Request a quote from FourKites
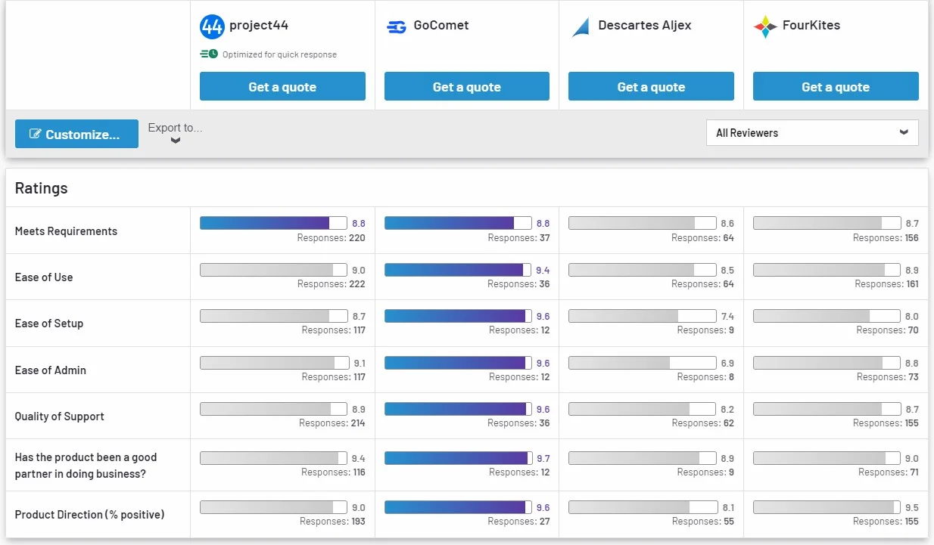The height and width of the screenshot is (545, 934). [836, 87]
